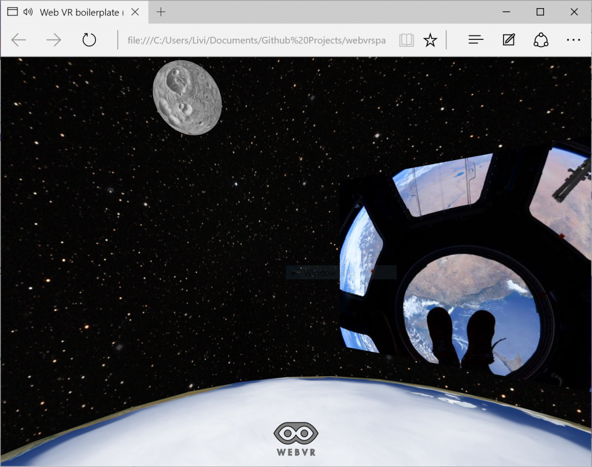Open the Hub panel

tap(476, 39)
